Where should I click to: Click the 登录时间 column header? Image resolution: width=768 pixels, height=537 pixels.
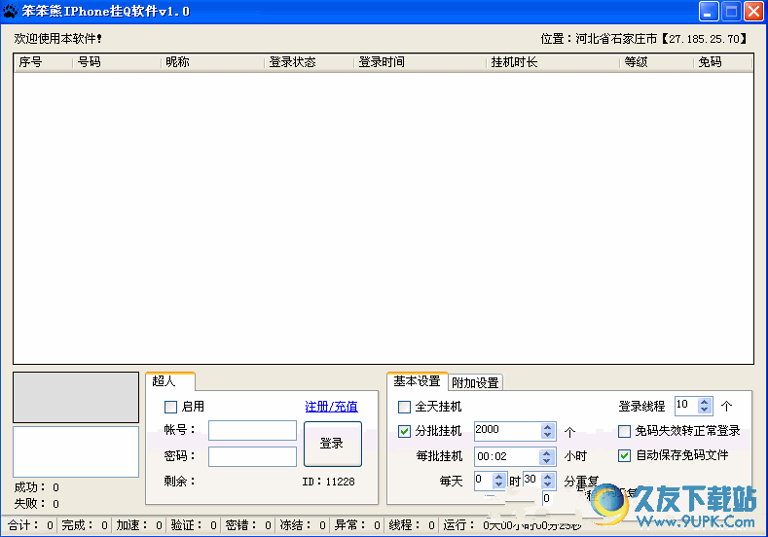pos(421,62)
